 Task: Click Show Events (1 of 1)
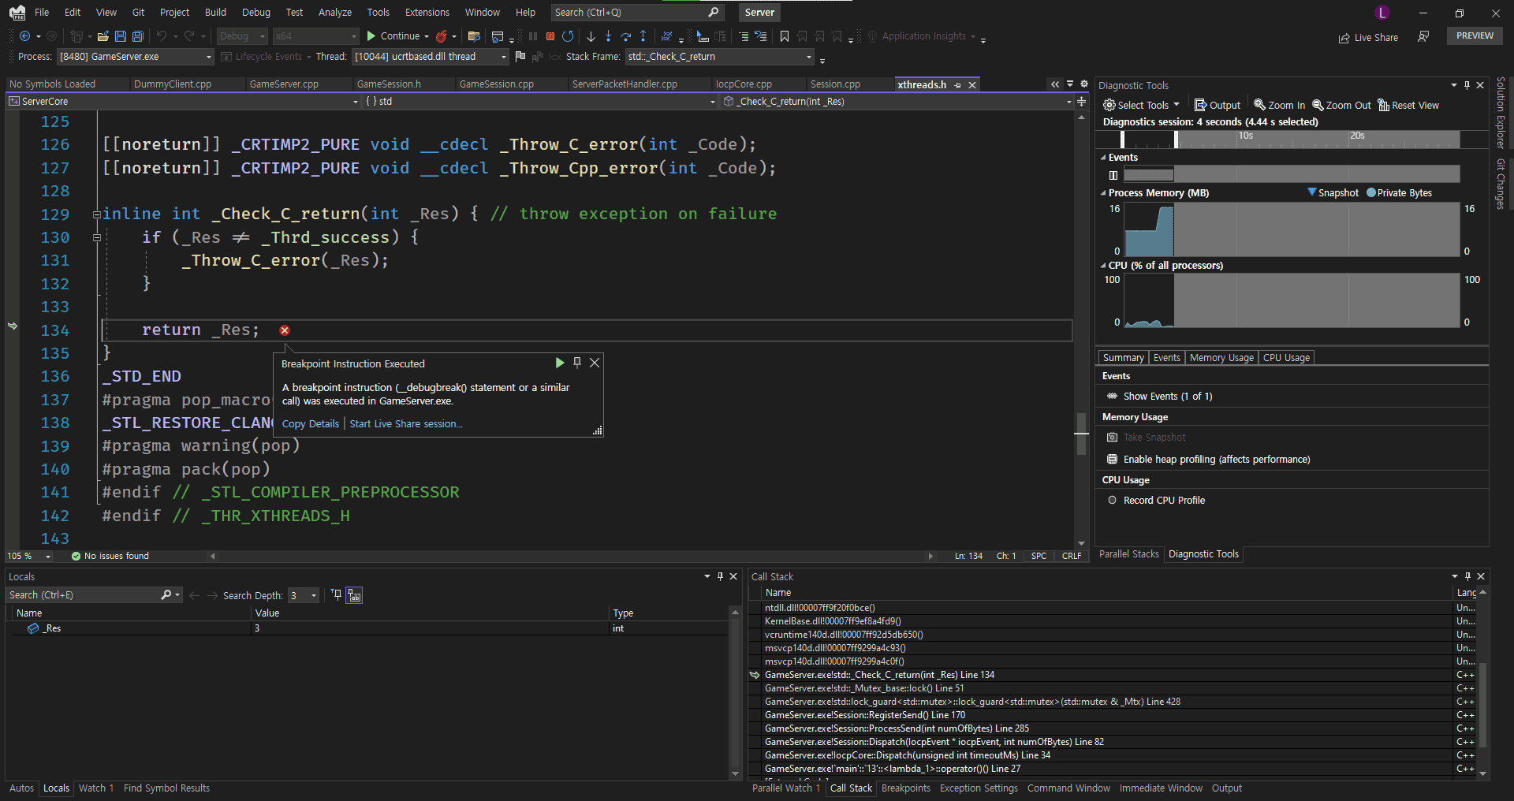1168,396
